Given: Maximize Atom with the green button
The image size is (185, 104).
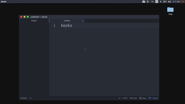Looking at the screenshot, I should tap(28, 17).
